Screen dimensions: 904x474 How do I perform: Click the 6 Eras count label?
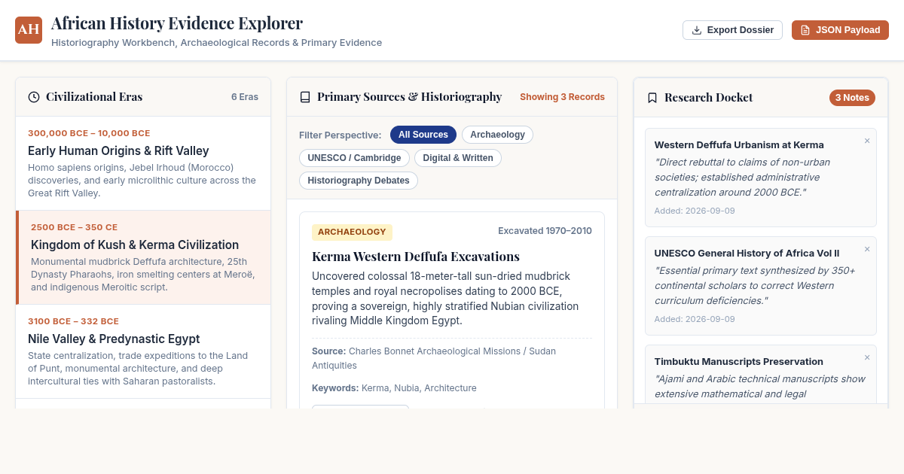tap(245, 97)
